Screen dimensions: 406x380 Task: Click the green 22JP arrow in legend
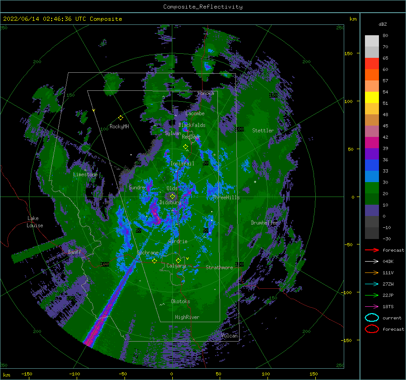click(372, 295)
